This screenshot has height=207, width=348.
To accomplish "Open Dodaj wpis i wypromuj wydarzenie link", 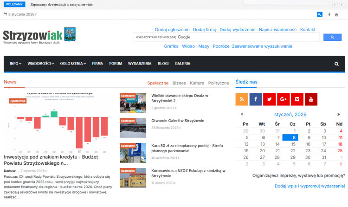I will pyautogui.click(x=309, y=186).
